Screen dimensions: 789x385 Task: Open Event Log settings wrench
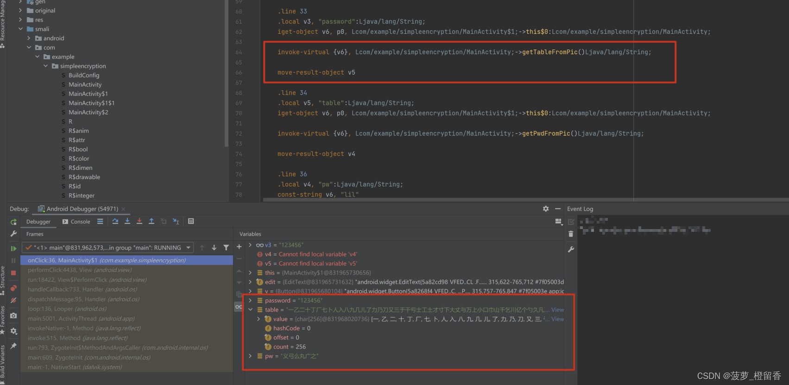tap(571, 249)
